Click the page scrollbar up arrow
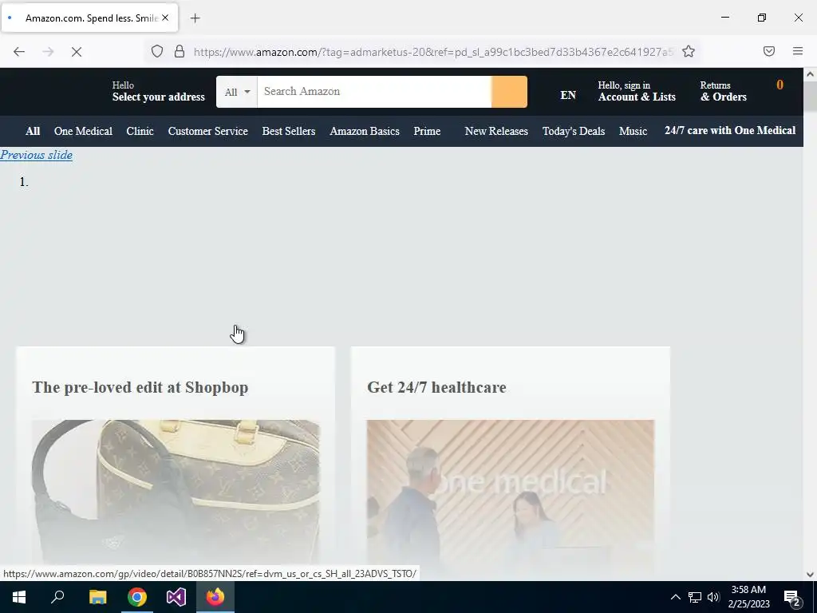This screenshot has height=613, width=817. pyautogui.click(x=810, y=74)
